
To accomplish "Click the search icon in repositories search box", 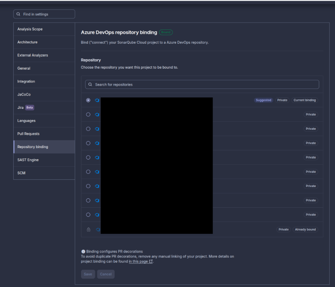I will click(x=90, y=84).
